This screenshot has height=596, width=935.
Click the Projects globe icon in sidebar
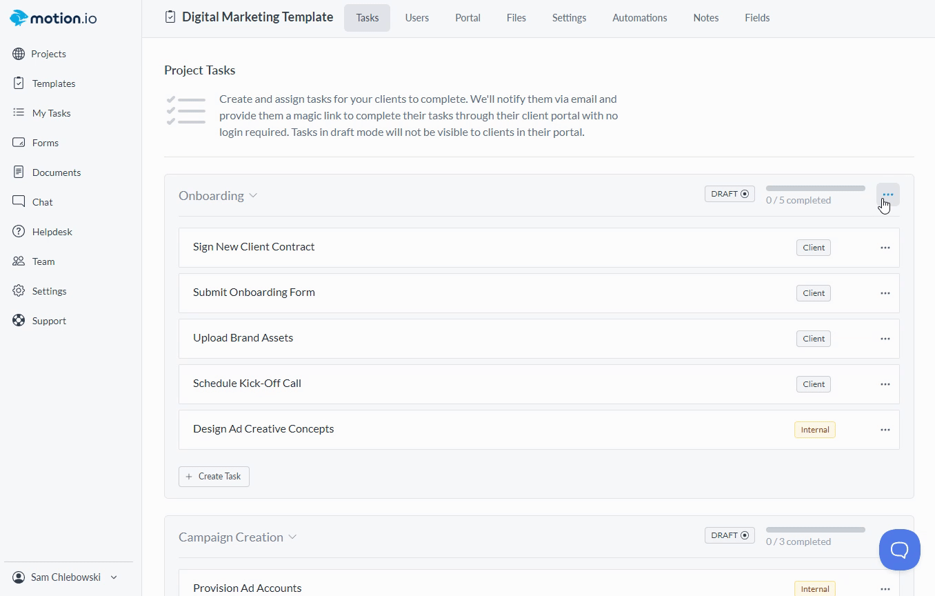click(x=19, y=54)
